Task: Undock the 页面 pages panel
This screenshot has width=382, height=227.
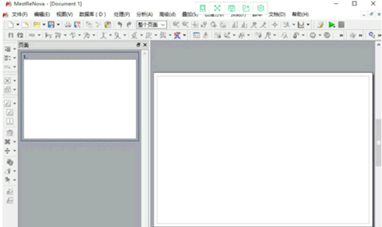Action: pos(138,45)
